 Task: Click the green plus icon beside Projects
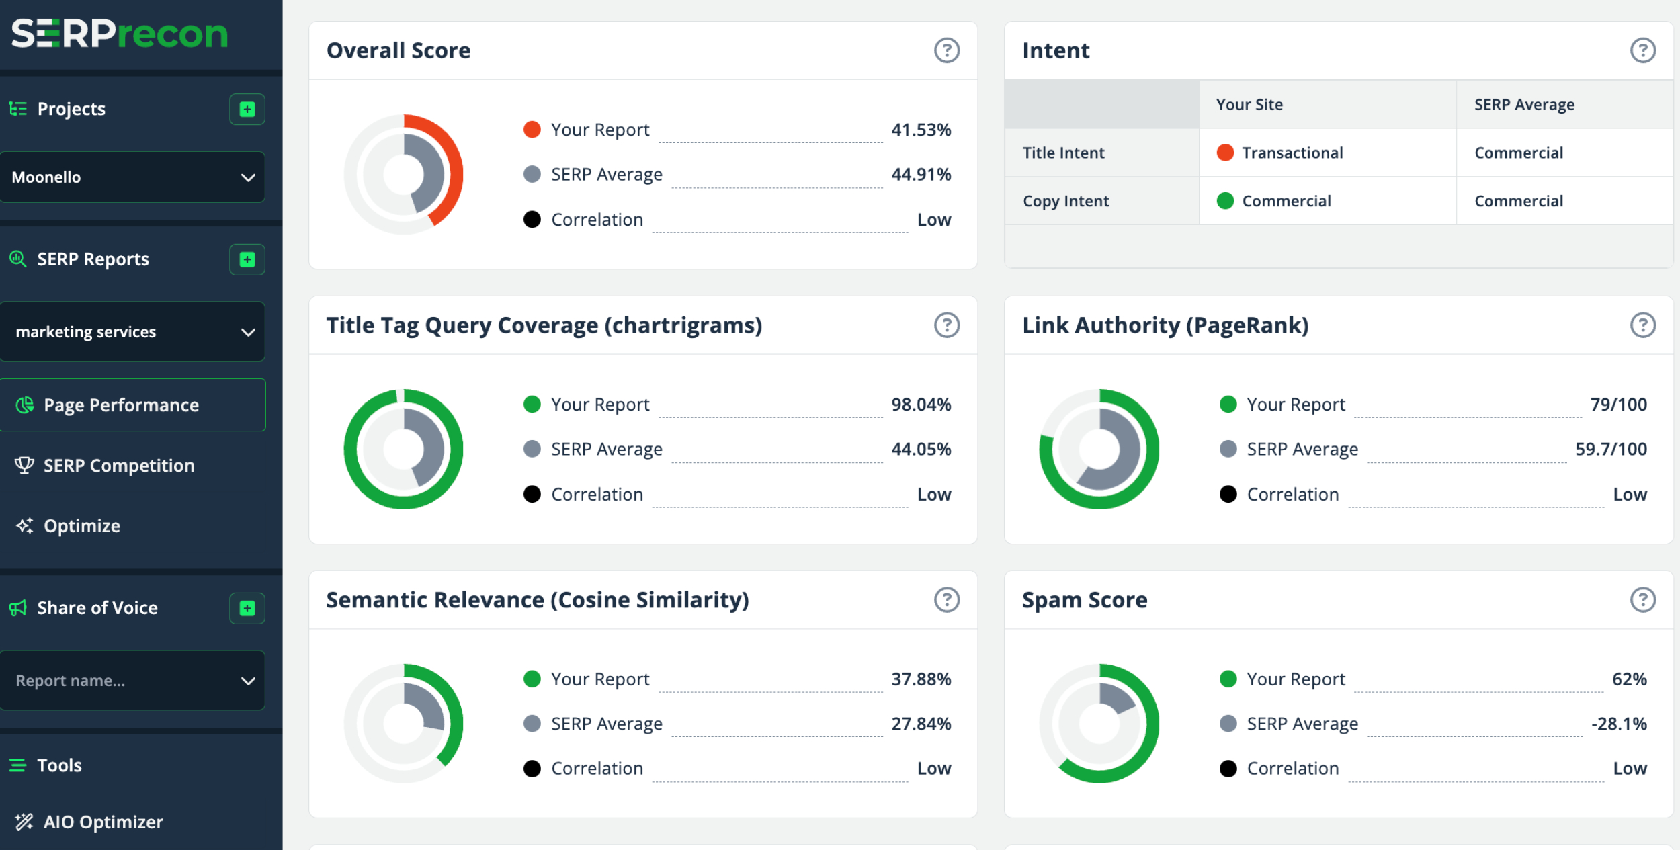coord(247,109)
